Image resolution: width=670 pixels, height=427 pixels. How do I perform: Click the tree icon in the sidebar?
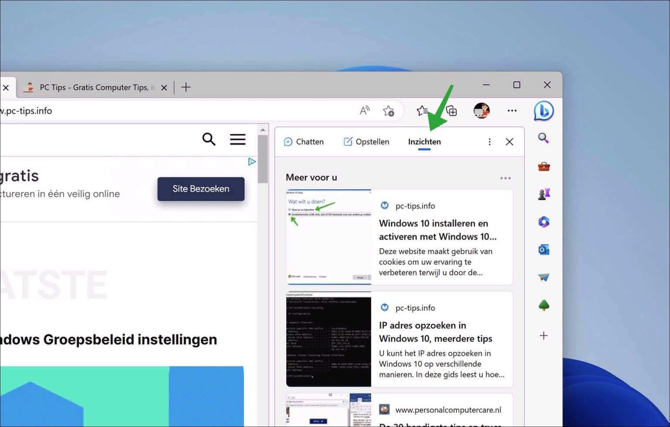[x=544, y=305]
